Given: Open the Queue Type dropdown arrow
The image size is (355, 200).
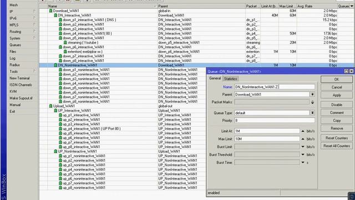Looking at the screenshot, I should coord(312,113).
